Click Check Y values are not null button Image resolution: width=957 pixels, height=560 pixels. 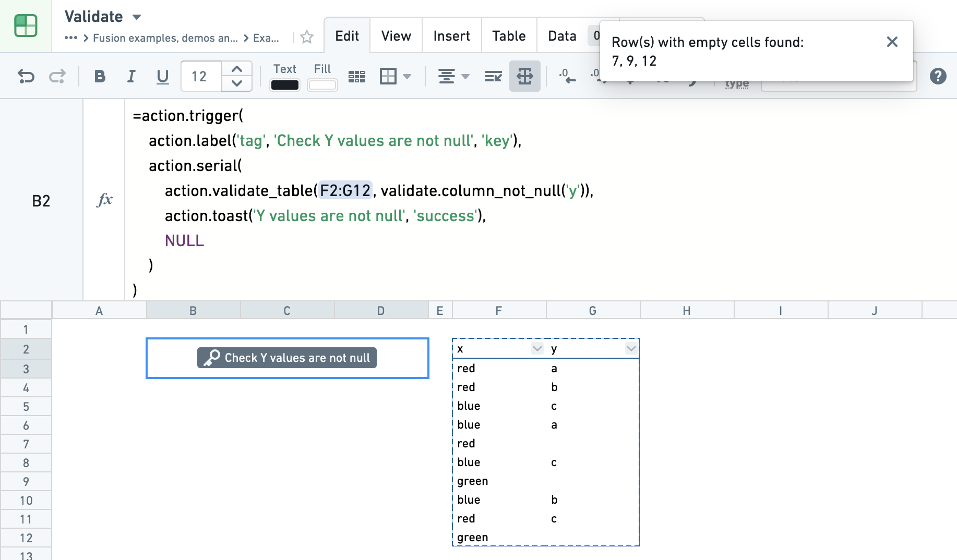(x=287, y=358)
